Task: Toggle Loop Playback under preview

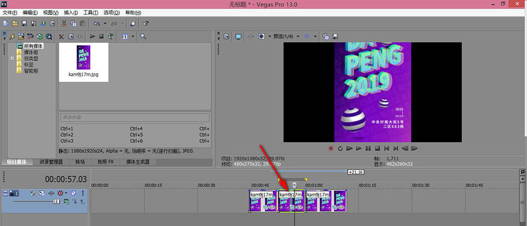Action: (x=340, y=148)
